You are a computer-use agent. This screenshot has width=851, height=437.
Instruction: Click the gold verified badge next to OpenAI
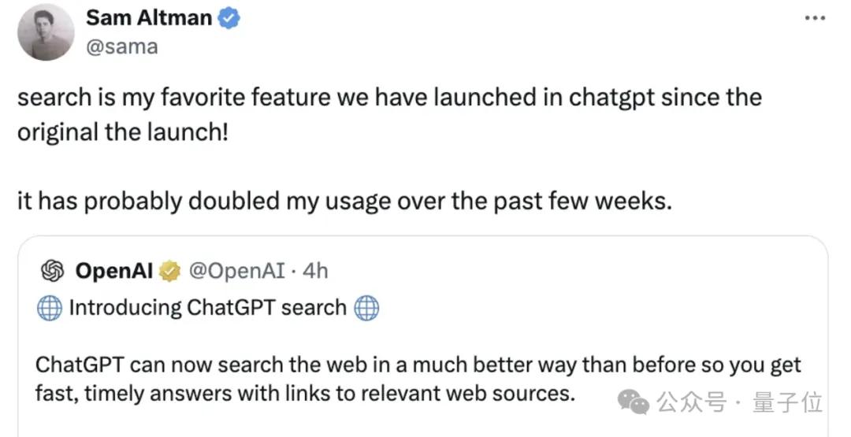(169, 272)
